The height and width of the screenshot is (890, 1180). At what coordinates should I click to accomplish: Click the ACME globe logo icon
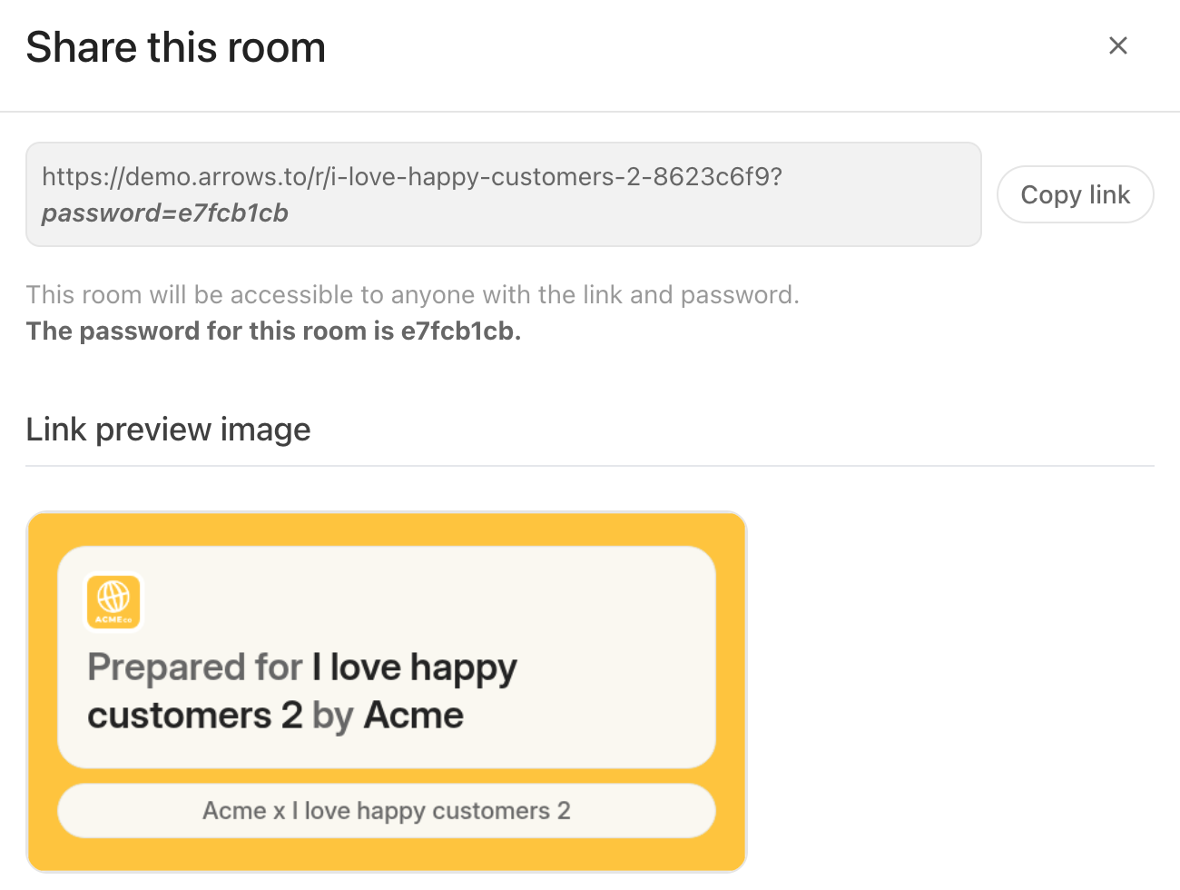113,598
